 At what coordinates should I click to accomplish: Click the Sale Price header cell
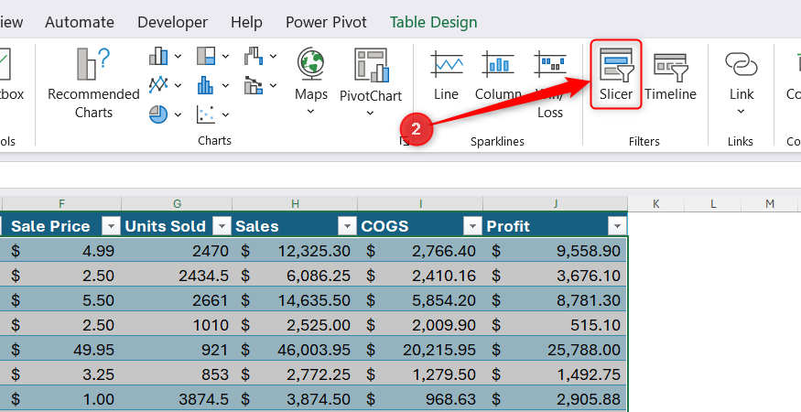(62, 225)
